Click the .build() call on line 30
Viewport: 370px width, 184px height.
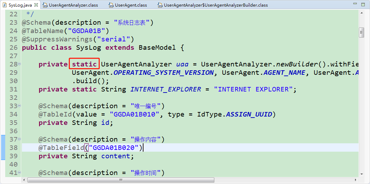[90, 81]
